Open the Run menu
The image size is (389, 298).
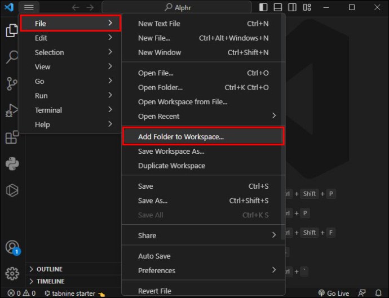pyautogui.click(x=70, y=95)
